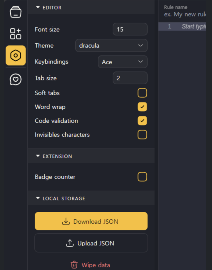Click the Invisibles characters label
The width and height of the screenshot is (212, 270).
click(62, 135)
